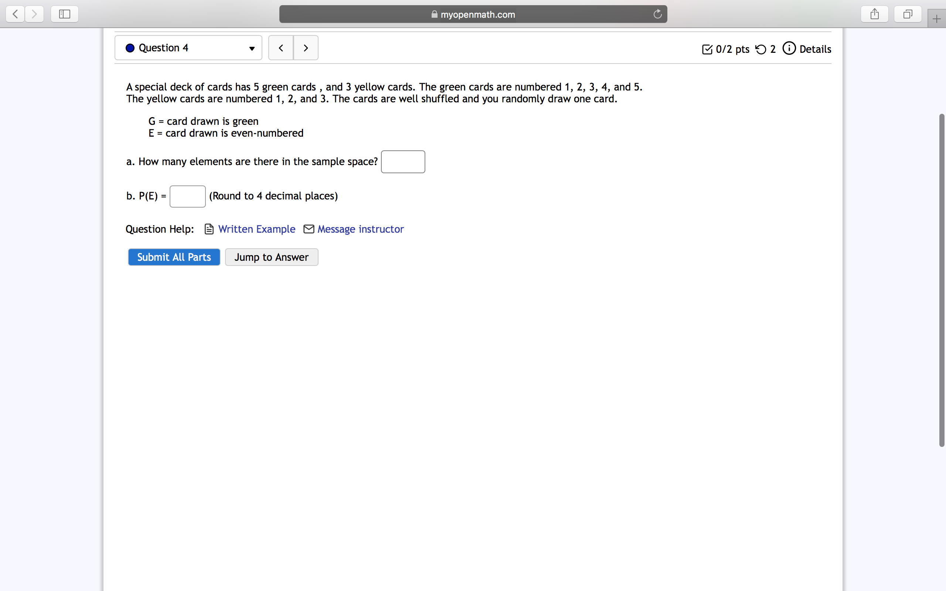946x591 pixels.
Task: Open the Question 4 dropdown
Action: tap(188, 48)
